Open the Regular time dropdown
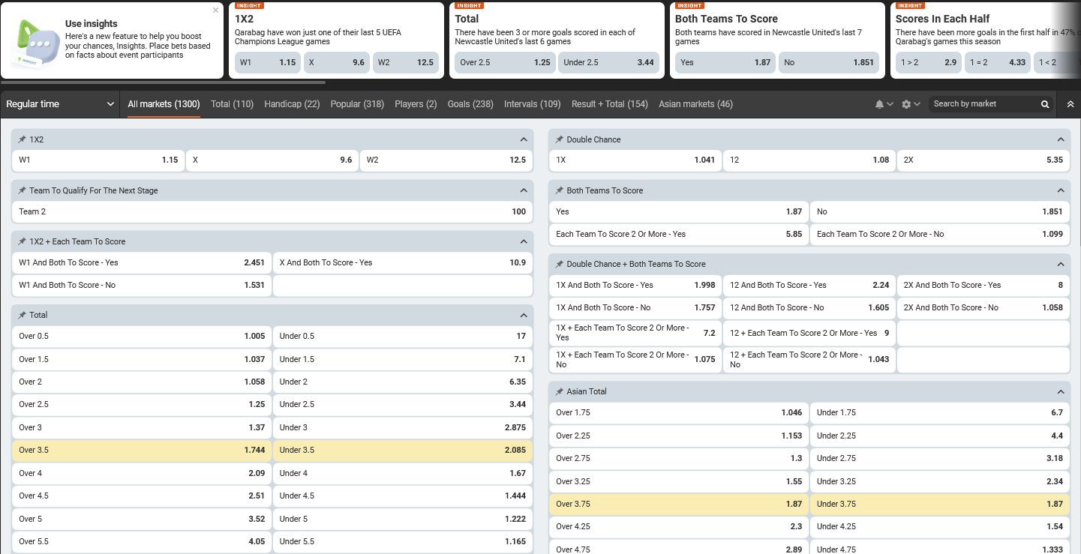 click(60, 104)
